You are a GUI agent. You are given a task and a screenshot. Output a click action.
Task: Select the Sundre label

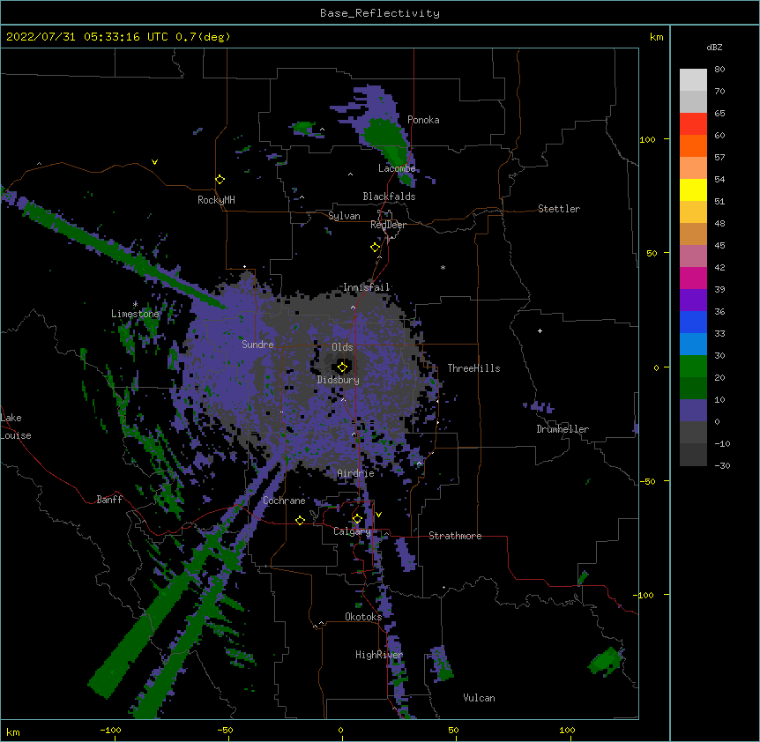tap(257, 345)
